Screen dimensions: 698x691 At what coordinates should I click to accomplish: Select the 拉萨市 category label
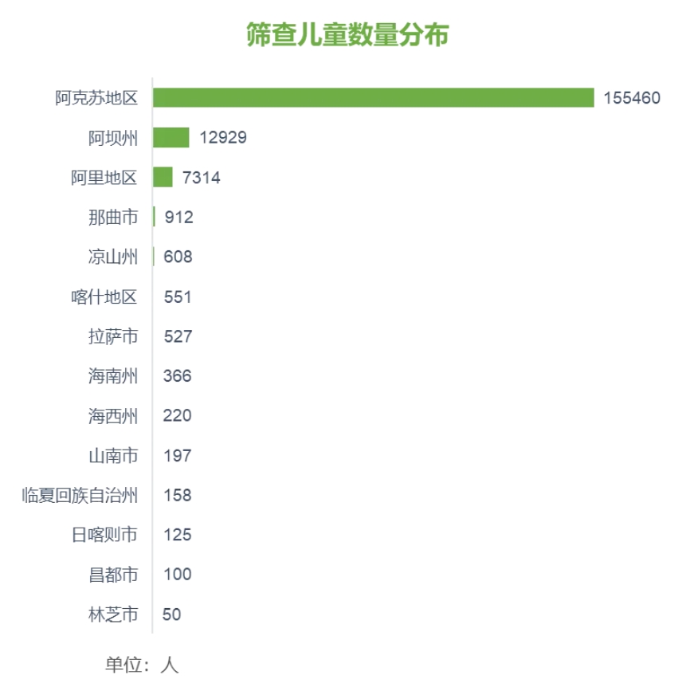tap(113, 336)
